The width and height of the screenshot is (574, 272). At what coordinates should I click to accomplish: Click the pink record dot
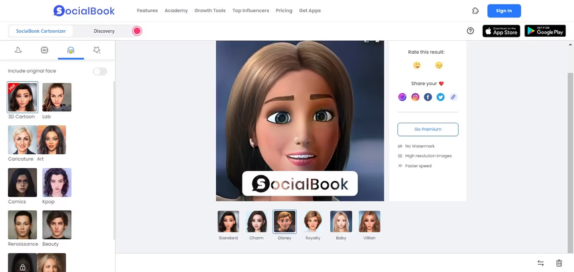point(137,31)
